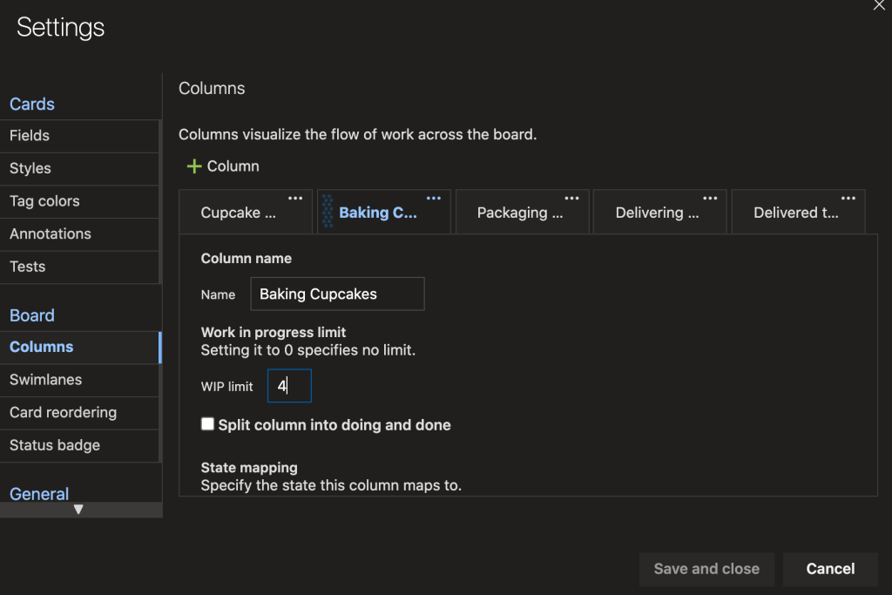Open Card reordering settings
Screen dimensions: 892x595
[x=63, y=413]
